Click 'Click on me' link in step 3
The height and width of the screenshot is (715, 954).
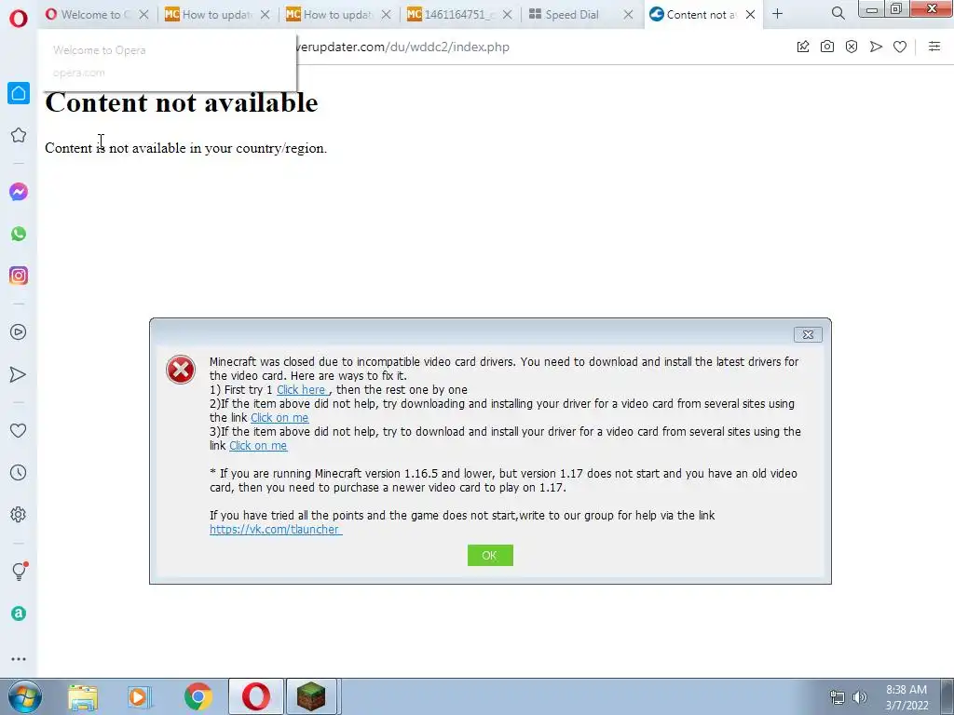258,446
